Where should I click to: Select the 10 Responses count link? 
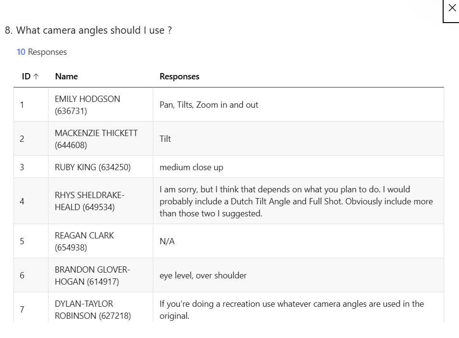point(41,52)
